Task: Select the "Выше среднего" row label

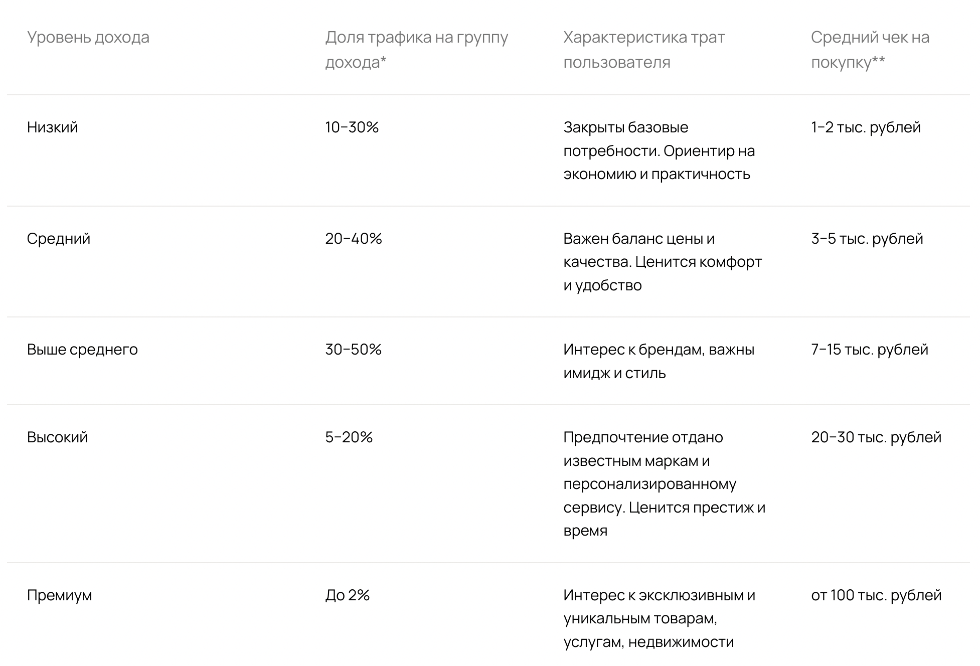Action: pos(82,350)
